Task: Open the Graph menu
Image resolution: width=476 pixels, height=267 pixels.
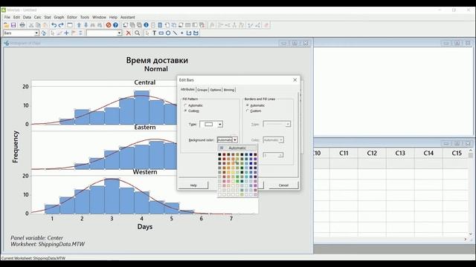Action: coord(59,17)
